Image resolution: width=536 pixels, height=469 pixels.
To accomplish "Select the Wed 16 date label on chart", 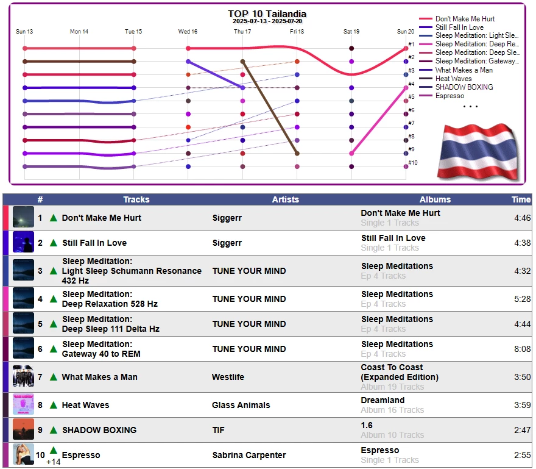I will [x=188, y=32].
